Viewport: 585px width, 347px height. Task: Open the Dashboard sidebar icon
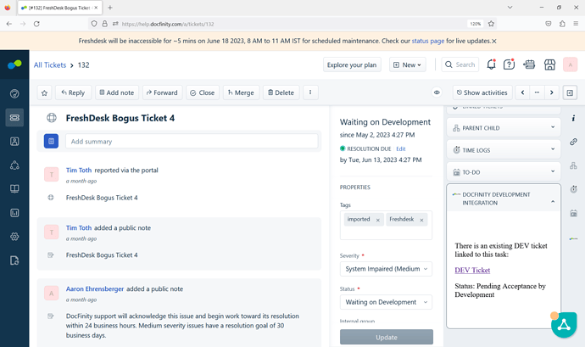[x=14, y=93]
